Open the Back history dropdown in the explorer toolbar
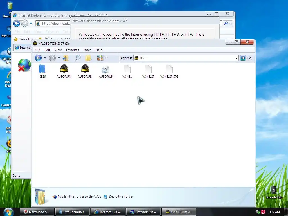Image resolution: width=288 pixels, height=216 pixels. click(45, 58)
